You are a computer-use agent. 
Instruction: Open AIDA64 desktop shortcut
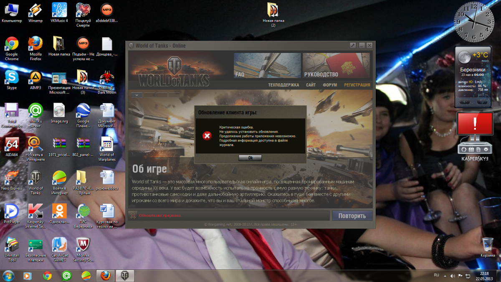(12, 147)
